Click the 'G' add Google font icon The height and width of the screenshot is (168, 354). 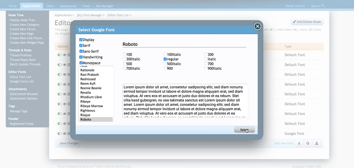(308, 143)
